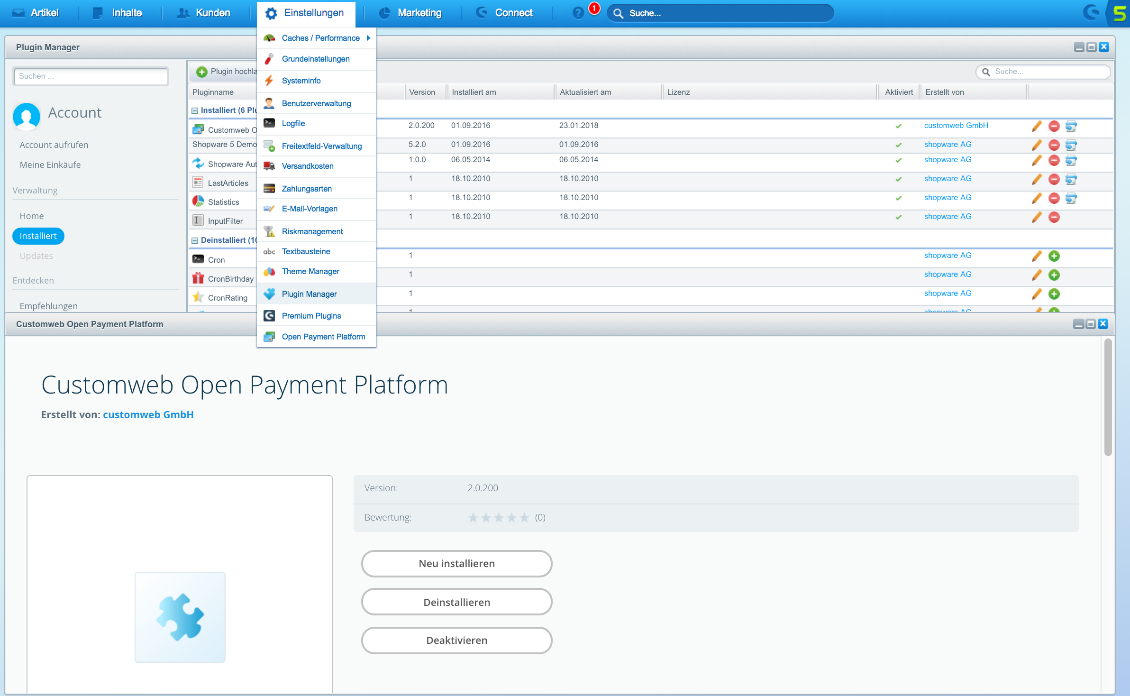Uninstall InputFilter using red minus icon
The image size is (1130, 696).
coord(1054,217)
